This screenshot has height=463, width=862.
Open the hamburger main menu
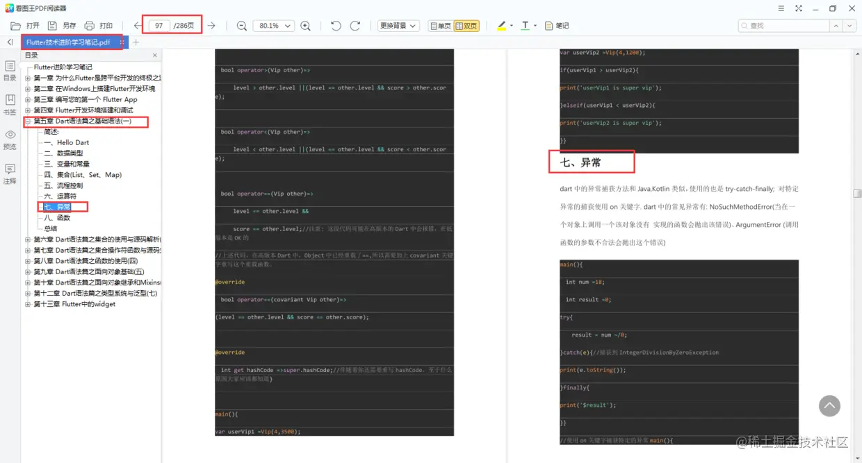click(x=781, y=8)
